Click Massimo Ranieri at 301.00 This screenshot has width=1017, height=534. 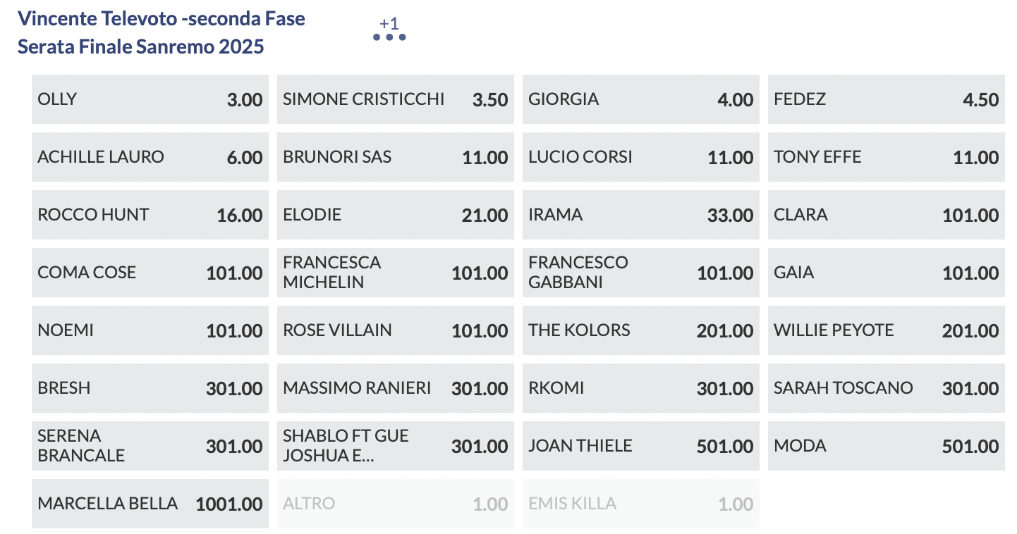(x=395, y=388)
